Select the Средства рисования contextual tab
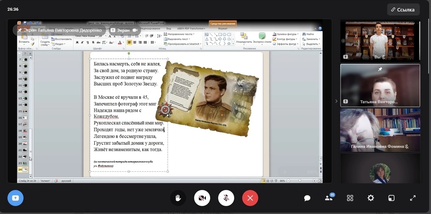The image size is (431, 214). click(223, 24)
